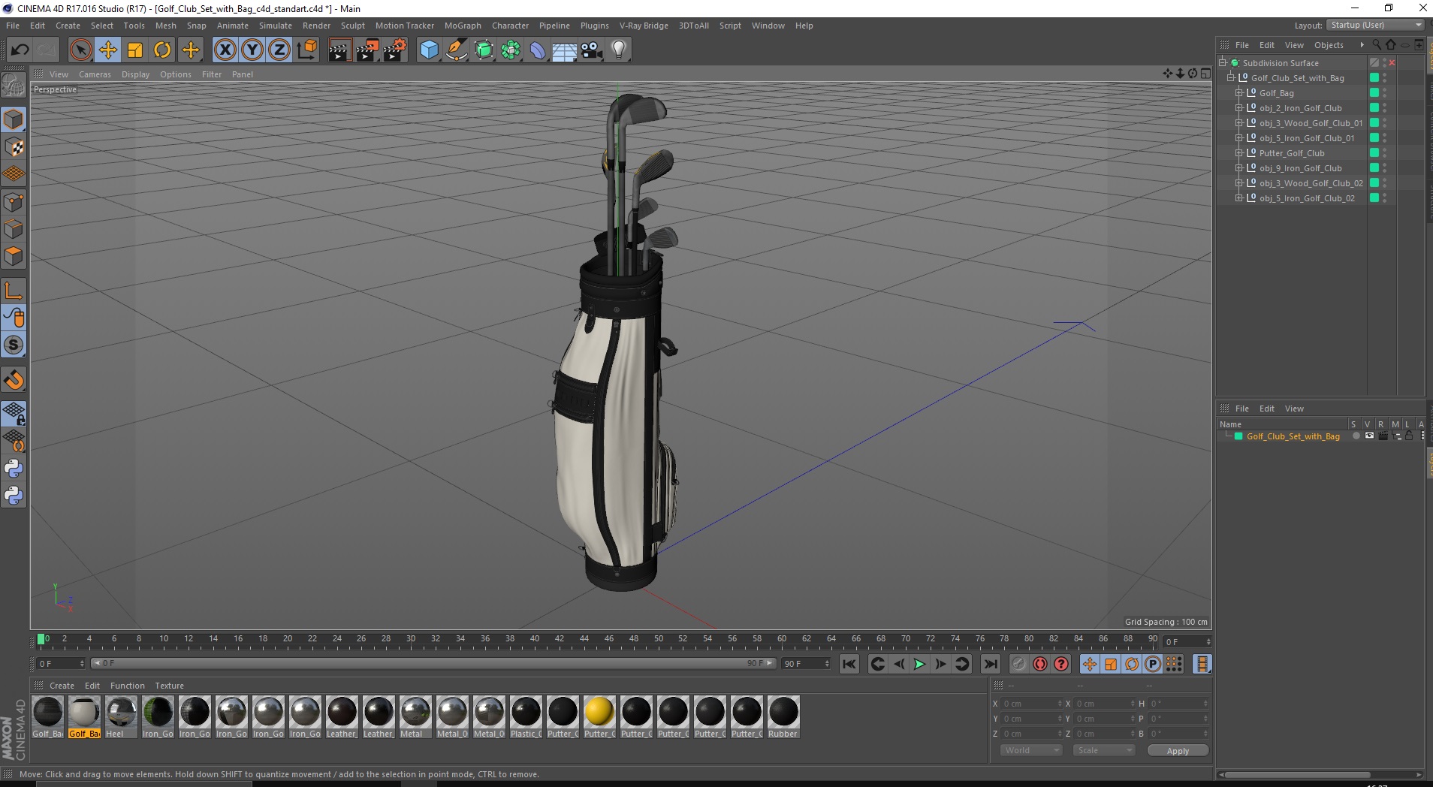Toggle coordinate system icon
The height and width of the screenshot is (787, 1433).
point(306,50)
